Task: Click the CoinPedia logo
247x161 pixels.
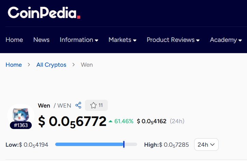Action: [44, 13]
